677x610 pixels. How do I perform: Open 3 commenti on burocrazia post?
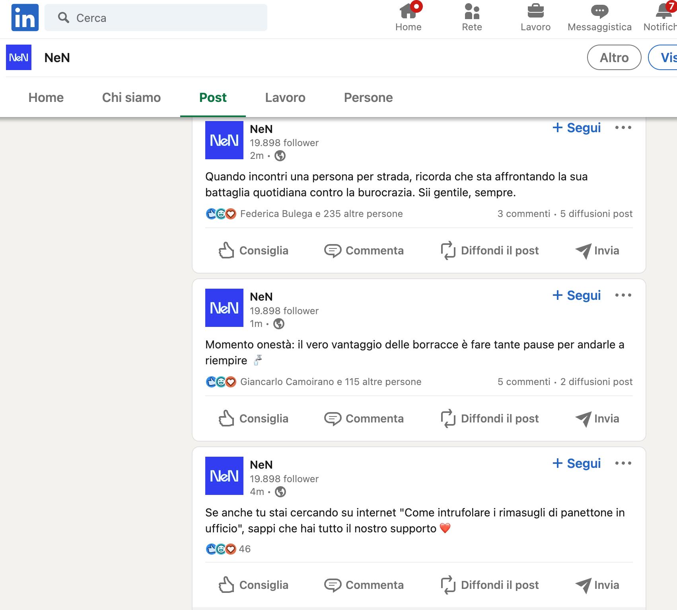click(524, 214)
